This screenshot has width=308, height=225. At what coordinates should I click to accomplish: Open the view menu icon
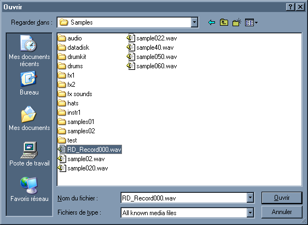tap(251, 22)
